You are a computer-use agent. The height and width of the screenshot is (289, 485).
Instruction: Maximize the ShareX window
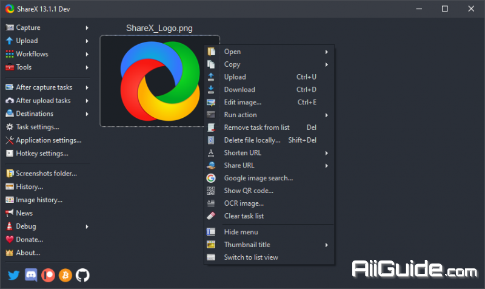445,8
